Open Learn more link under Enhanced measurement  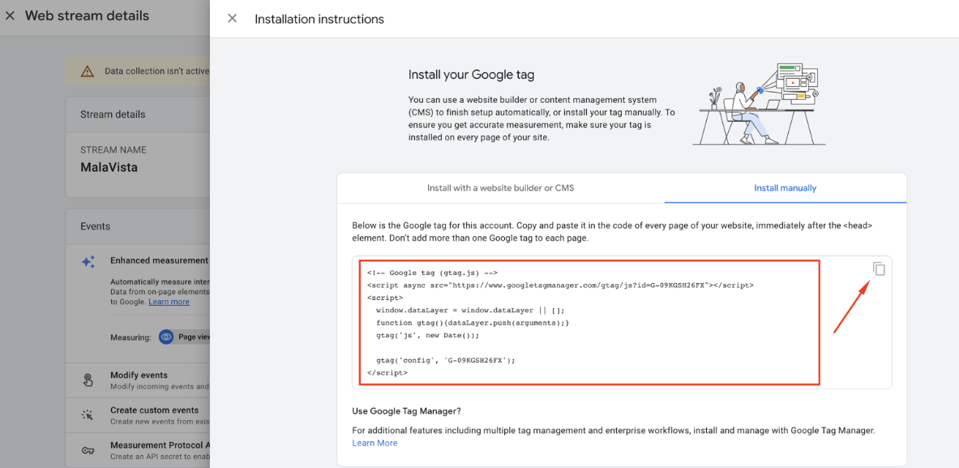coord(169,302)
